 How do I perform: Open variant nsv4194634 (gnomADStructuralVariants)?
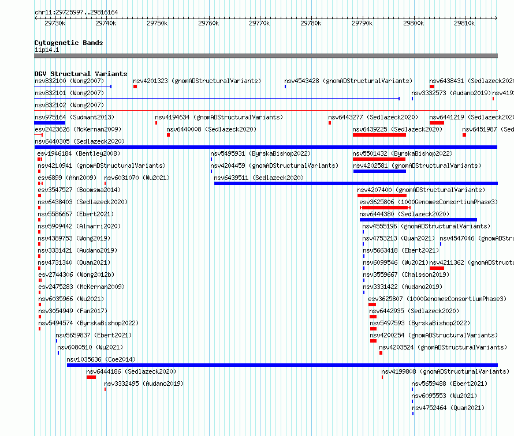point(219,117)
